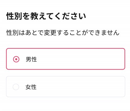Click the 女性 label text

click(31, 87)
